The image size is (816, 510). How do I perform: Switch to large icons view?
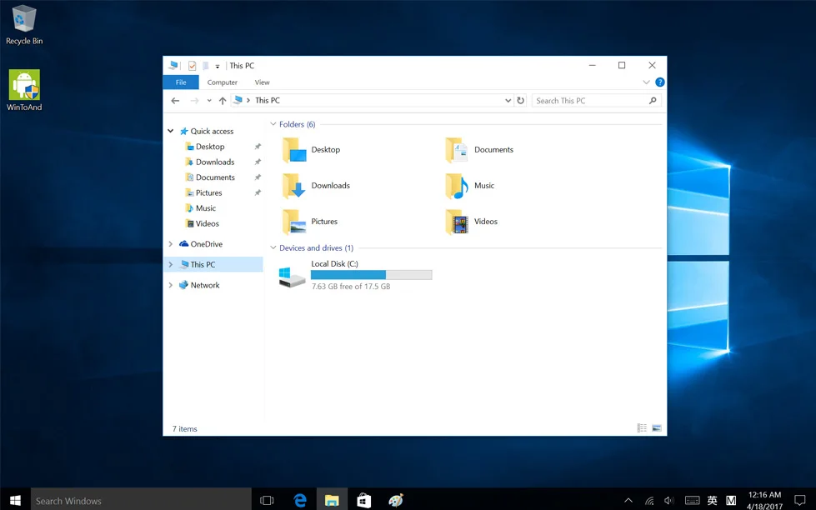click(x=657, y=428)
